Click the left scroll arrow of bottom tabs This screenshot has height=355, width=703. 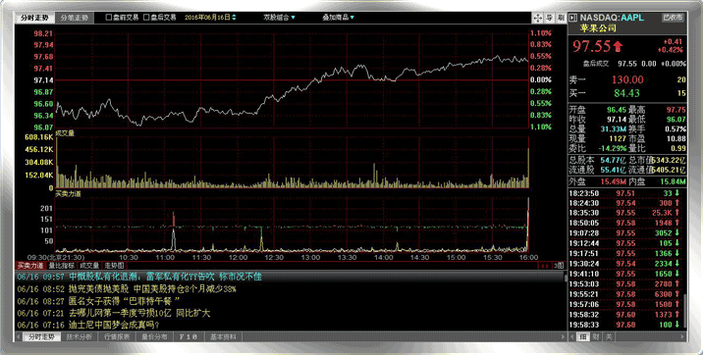pyautogui.click(x=19, y=336)
